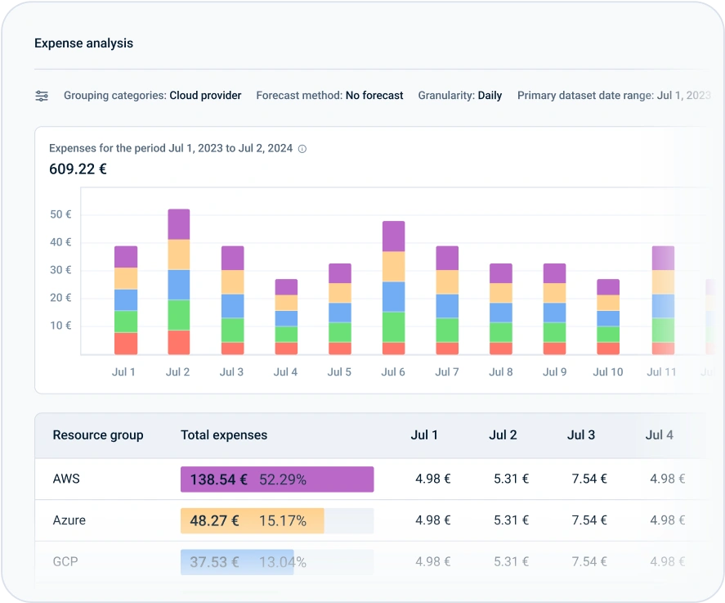
Task: Change Forecast method: No forecast setting
Action: click(x=329, y=96)
